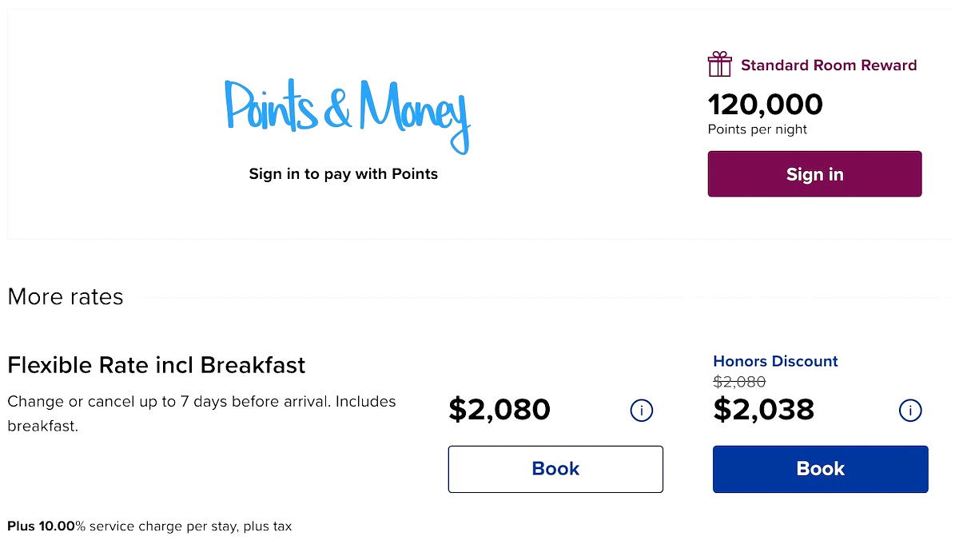
Task: Click the maroon Sign in button
Action: [814, 174]
